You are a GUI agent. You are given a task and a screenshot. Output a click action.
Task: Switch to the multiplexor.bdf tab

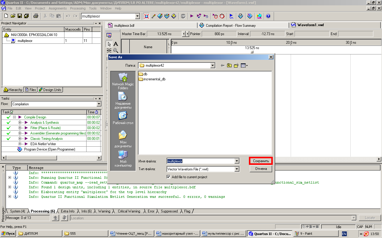(151, 26)
